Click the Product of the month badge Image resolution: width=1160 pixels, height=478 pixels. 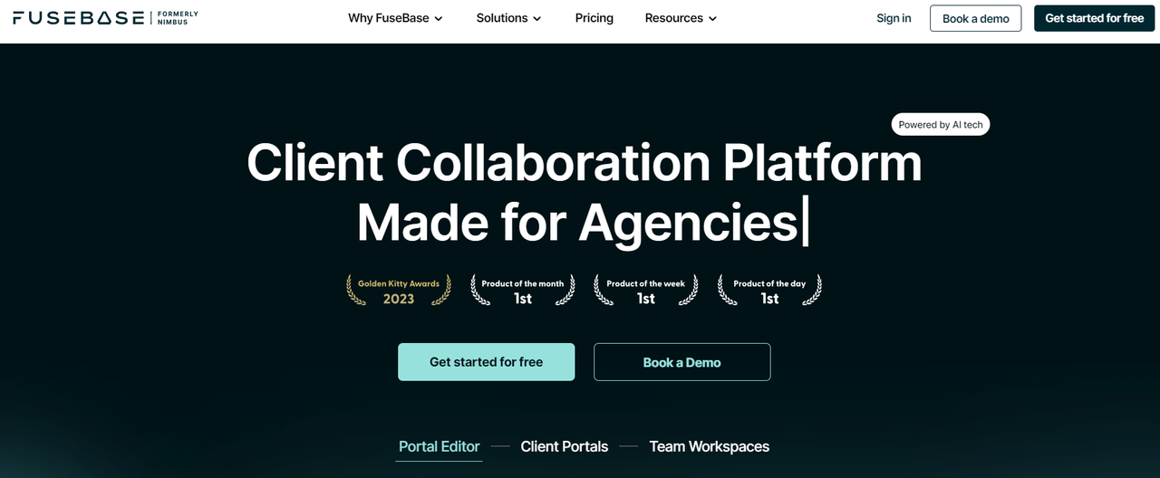click(x=523, y=291)
